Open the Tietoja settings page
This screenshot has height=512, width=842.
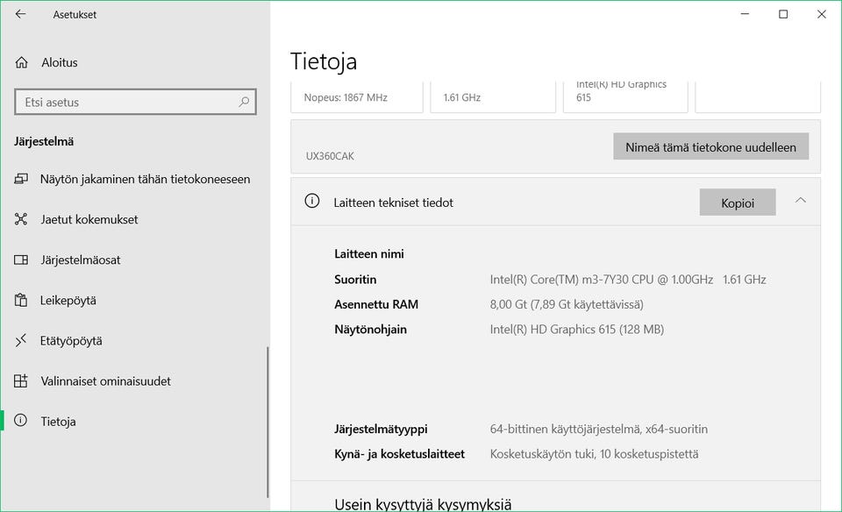point(58,422)
